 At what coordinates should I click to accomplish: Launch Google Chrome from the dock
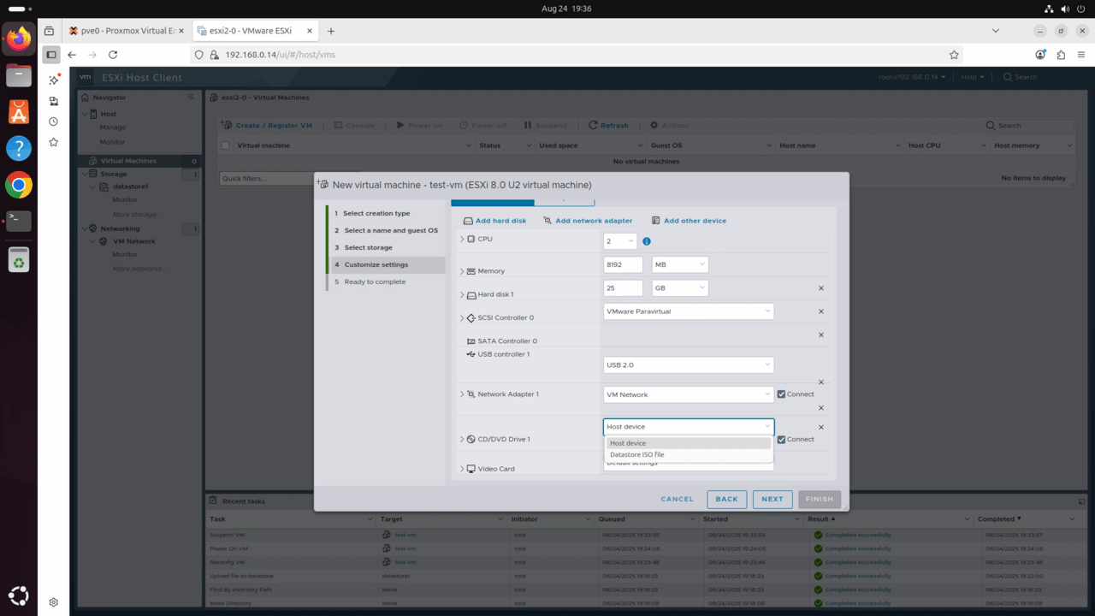coord(18,184)
